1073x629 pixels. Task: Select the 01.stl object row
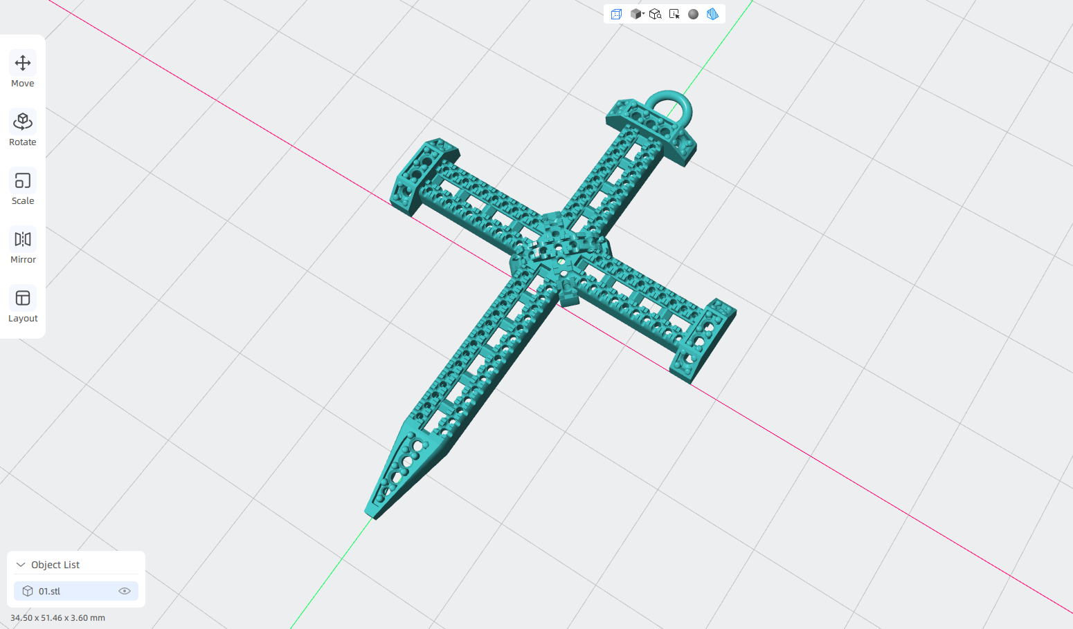pos(76,591)
